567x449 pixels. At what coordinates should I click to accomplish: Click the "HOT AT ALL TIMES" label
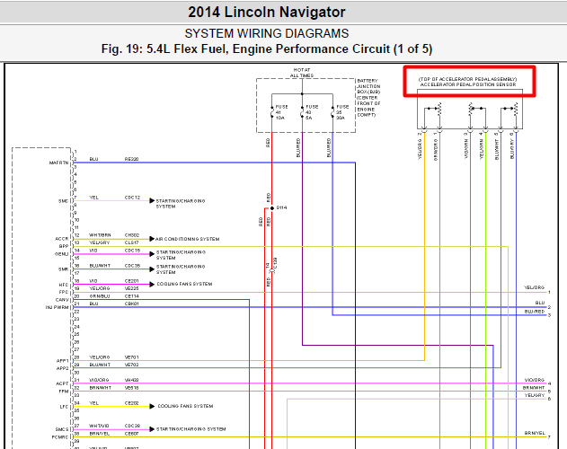[302, 73]
